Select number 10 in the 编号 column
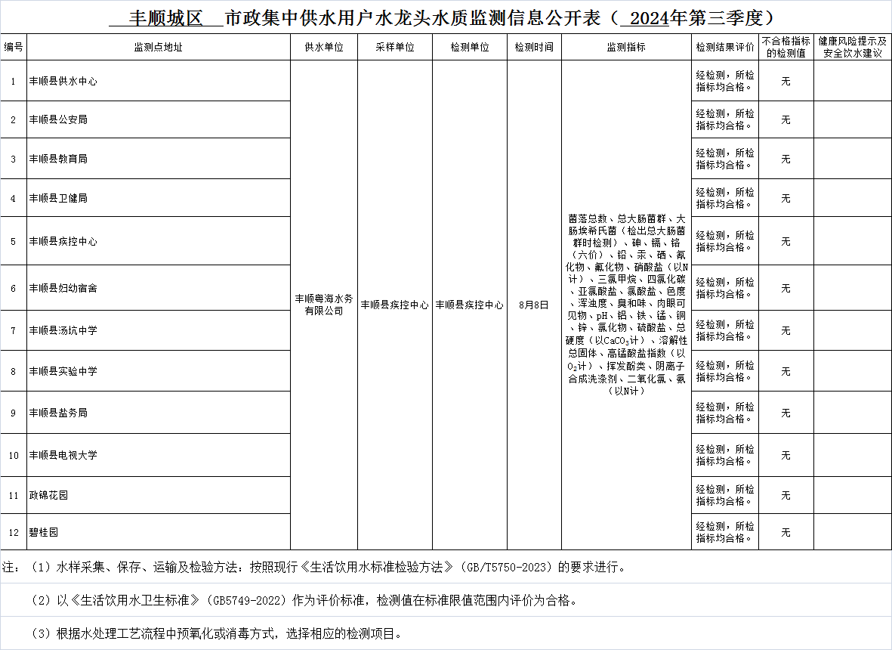This screenshot has height=650, width=892. (x=14, y=456)
